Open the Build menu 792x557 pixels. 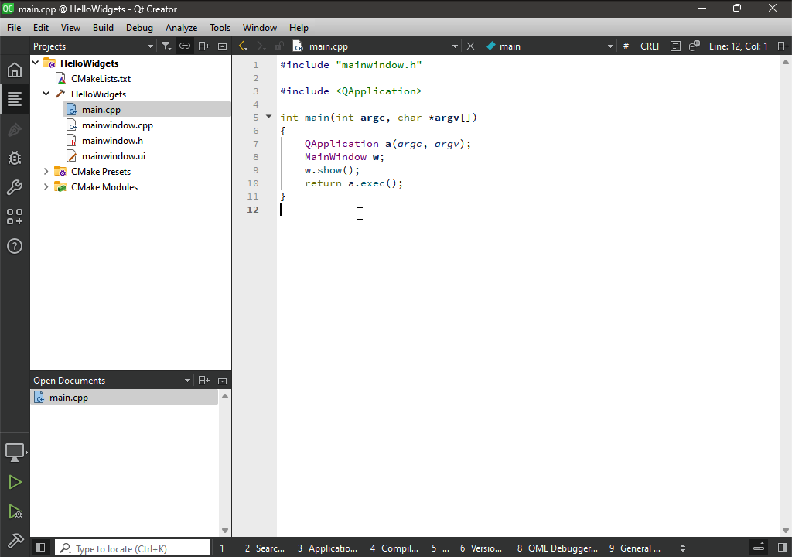103,28
